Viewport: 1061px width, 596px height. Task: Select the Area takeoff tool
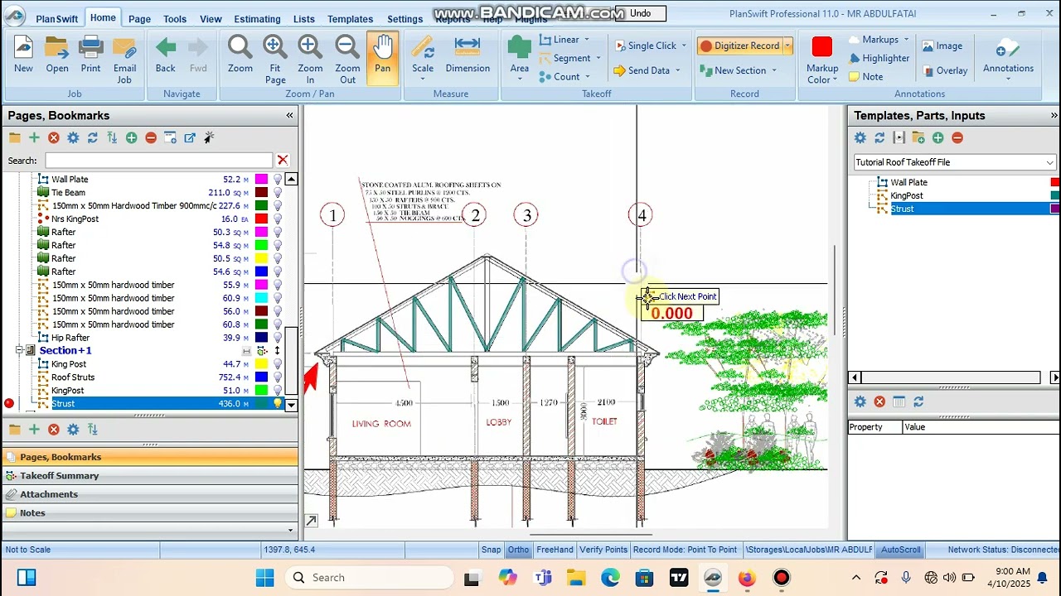520,55
